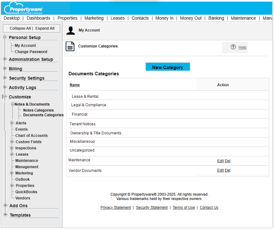
Task: Delete the Vendor Documents category
Action: (x=228, y=170)
